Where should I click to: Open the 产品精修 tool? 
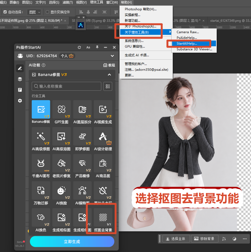pos(82,164)
